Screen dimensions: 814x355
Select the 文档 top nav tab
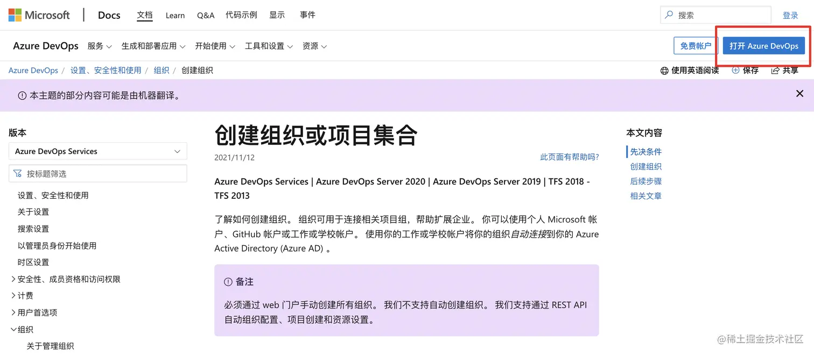pos(145,15)
